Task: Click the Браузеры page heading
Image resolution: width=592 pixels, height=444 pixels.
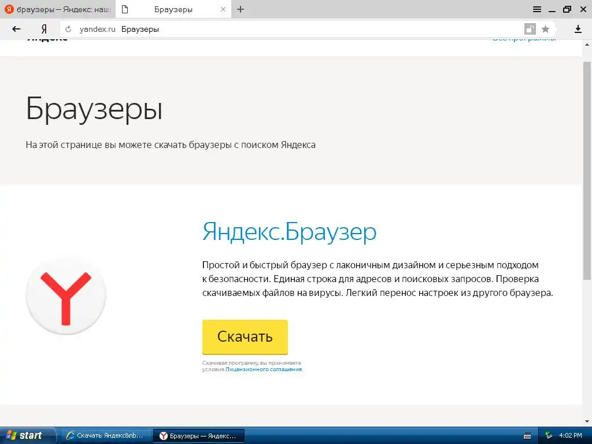Action: pyautogui.click(x=94, y=109)
